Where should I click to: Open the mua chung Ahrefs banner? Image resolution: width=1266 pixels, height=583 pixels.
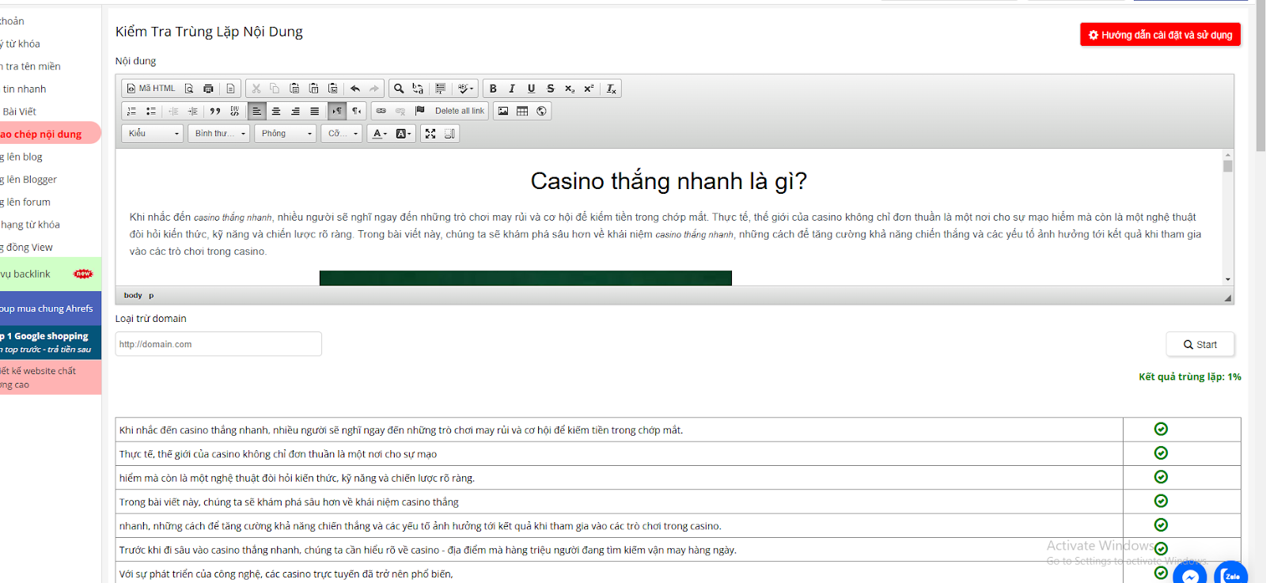pos(51,309)
